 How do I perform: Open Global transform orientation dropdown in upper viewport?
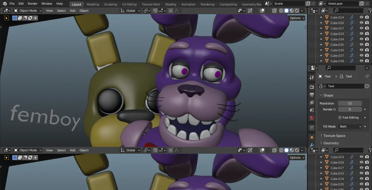point(130,11)
